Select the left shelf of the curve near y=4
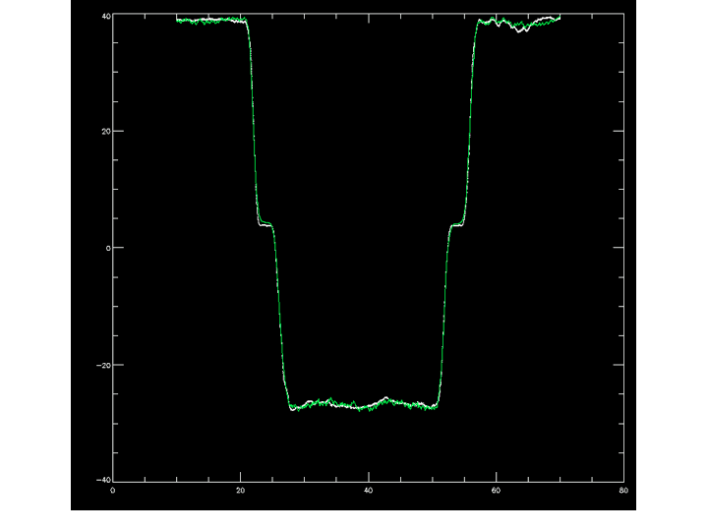 click(x=265, y=224)
